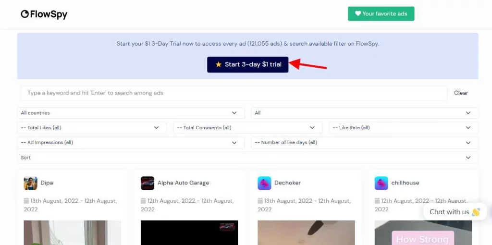Click the heart icon in favorite ads button
The height and width of the screenshot is (245, 492).
[x=357, y=13]
